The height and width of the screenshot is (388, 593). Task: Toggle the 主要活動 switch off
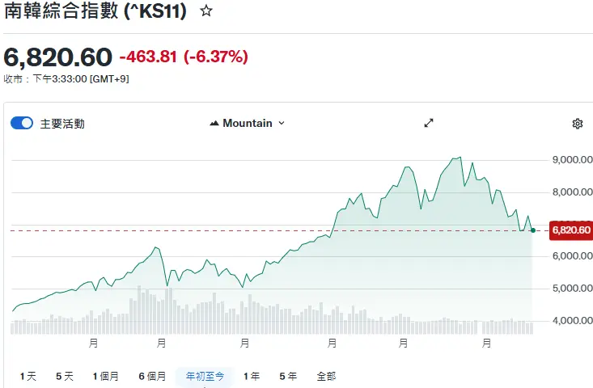[22, 123]
